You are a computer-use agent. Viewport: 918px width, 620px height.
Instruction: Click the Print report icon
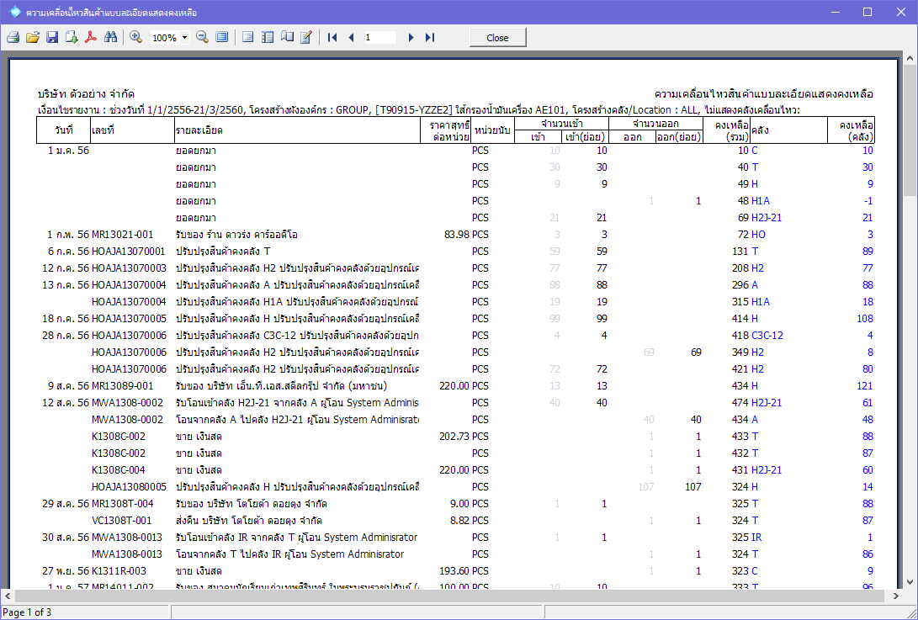(x=13, y=38)
